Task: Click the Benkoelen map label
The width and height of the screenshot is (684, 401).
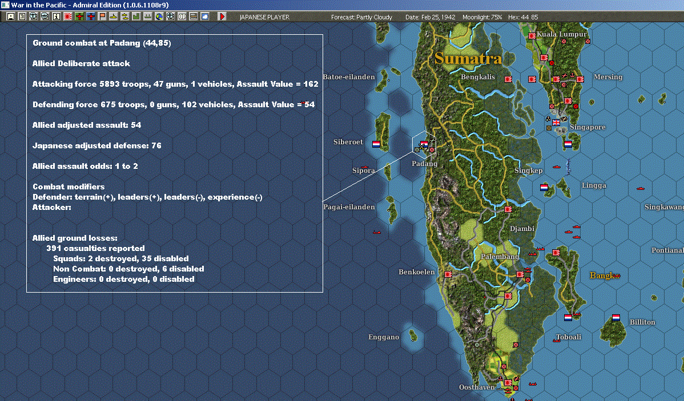Action: (x=417, y=272)
